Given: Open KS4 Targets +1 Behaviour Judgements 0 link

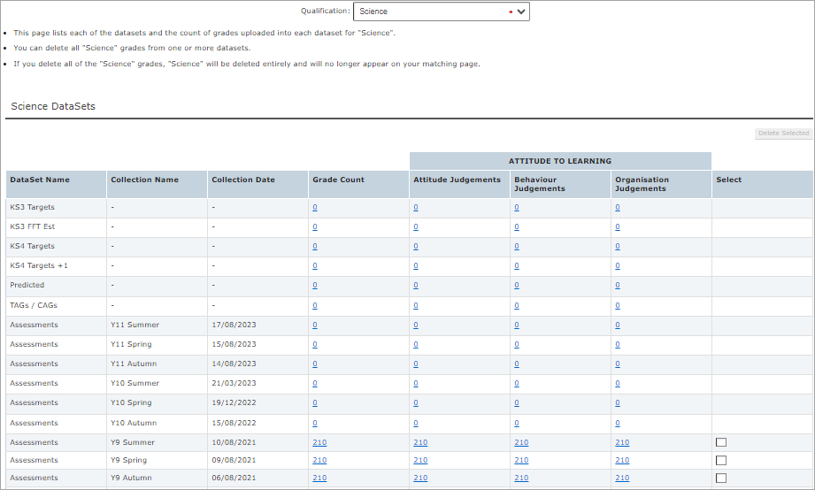Looking at the screenshot, I should pyautogui.click(x=517, y=265).
